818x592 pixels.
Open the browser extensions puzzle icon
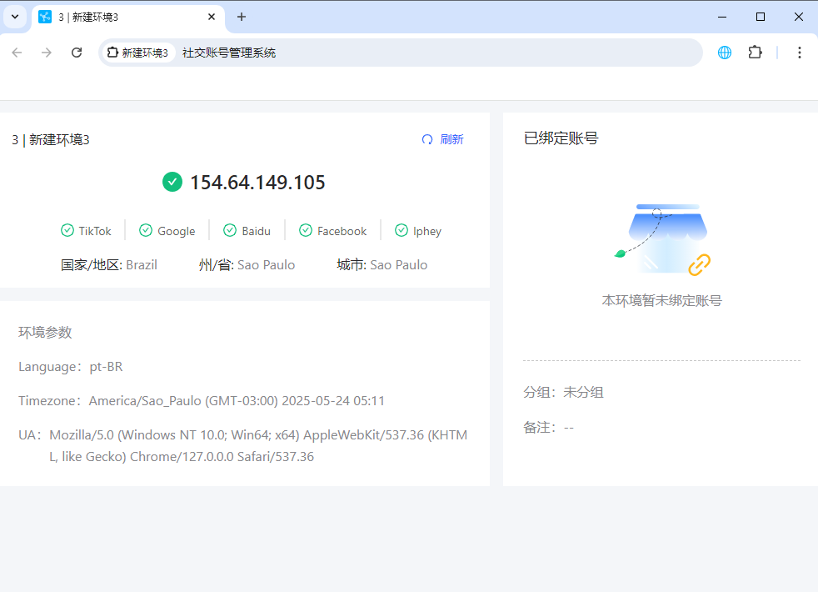pyautogui.click(x=755, y=53)
